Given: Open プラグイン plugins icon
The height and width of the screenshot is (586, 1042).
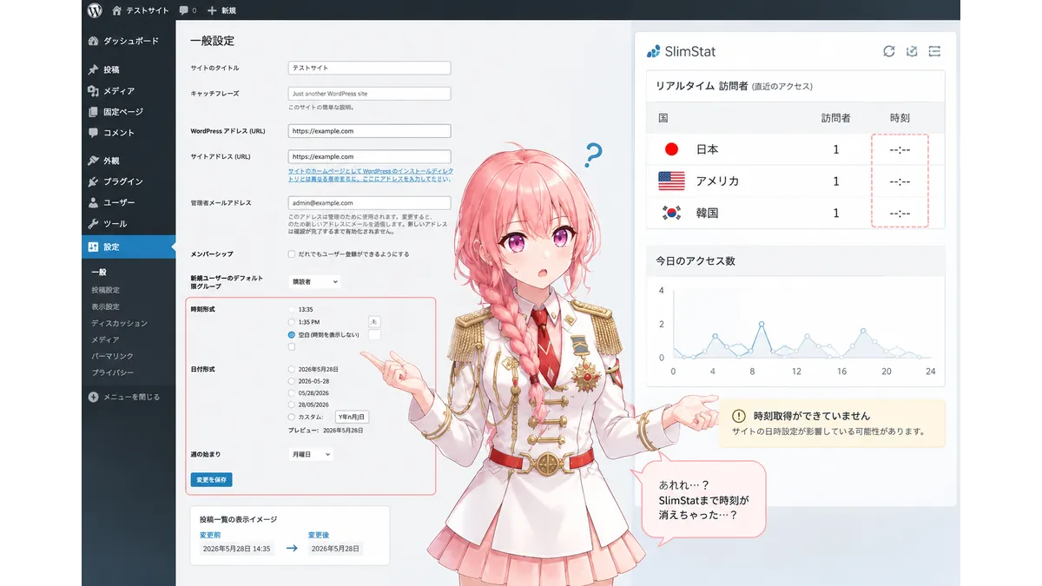Looking at the screenshot, I should 94,181.
